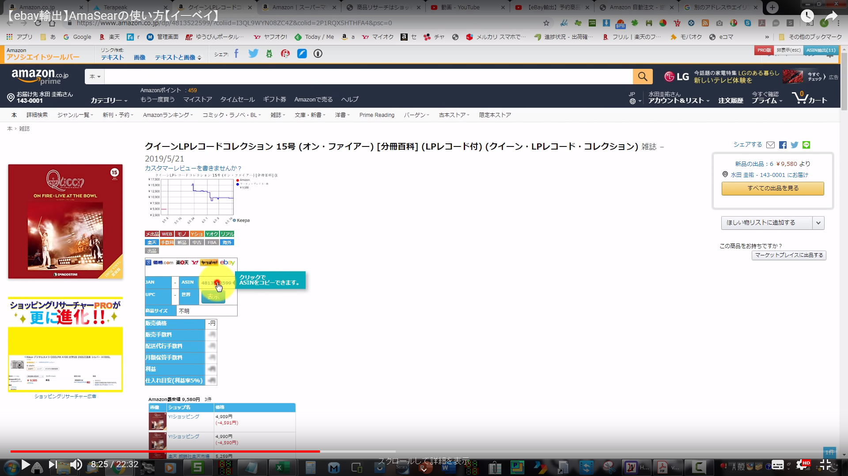The image size is (848, 476).
Task: Click the Yahoo auction yellow logo
Action: pos(209,262)
